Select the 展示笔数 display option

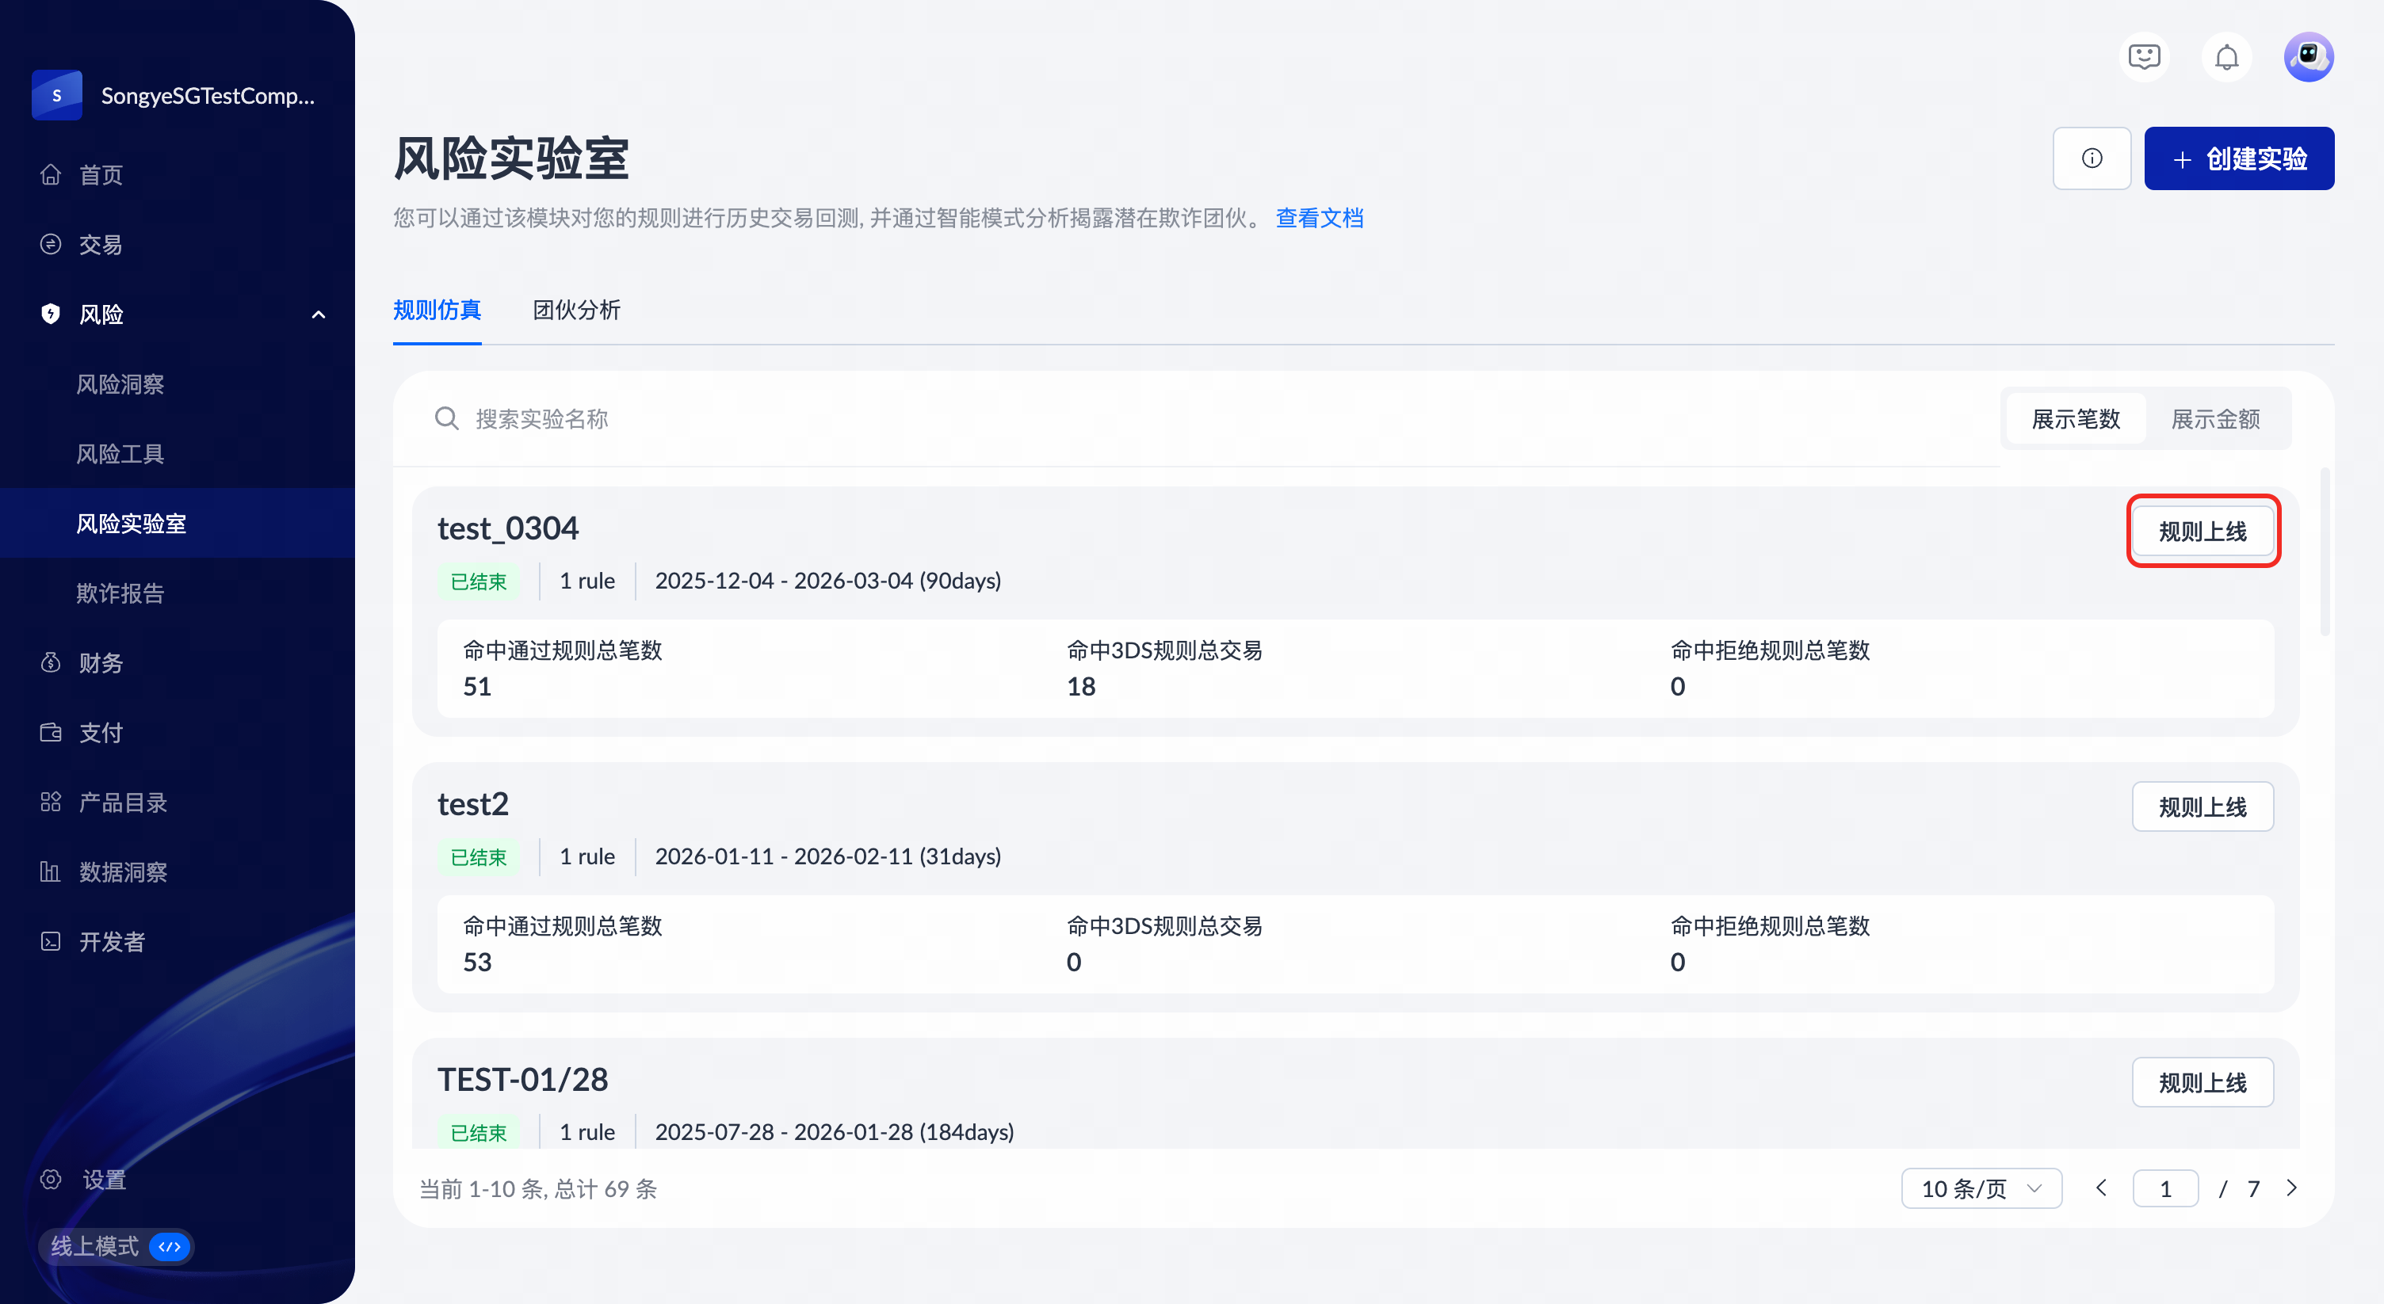pyautogui.click(x=2075, y=419)
